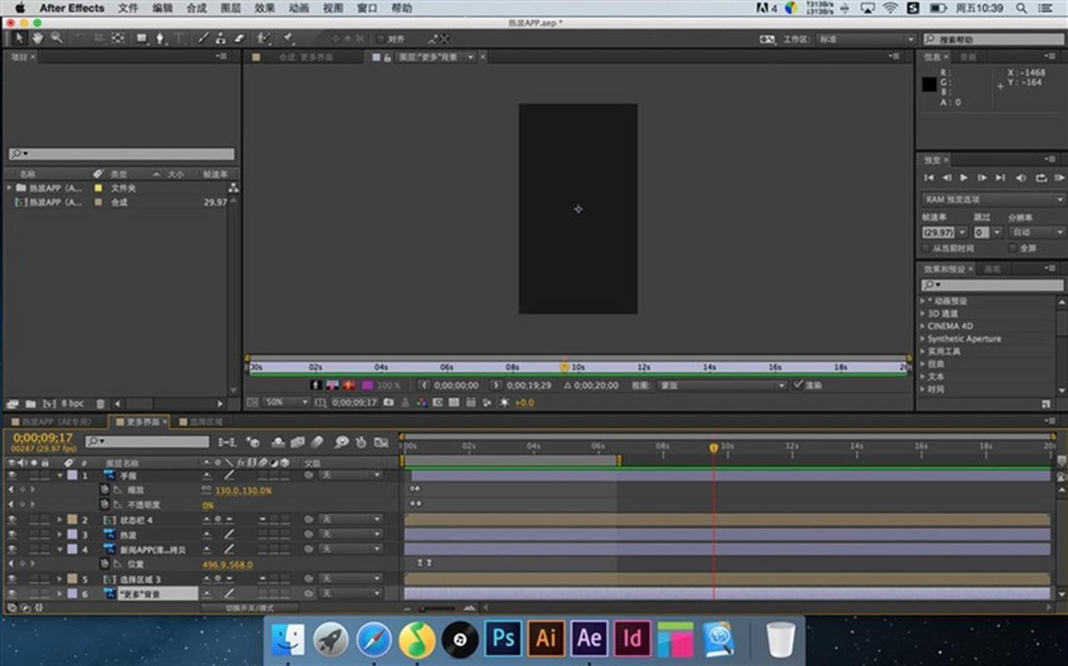Open the graph editor in the timeline
This screenshot has height=666, width=1068.
pyautogui.click(x=382, y=442)
